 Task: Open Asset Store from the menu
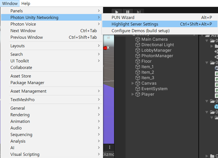coord(52,76)
